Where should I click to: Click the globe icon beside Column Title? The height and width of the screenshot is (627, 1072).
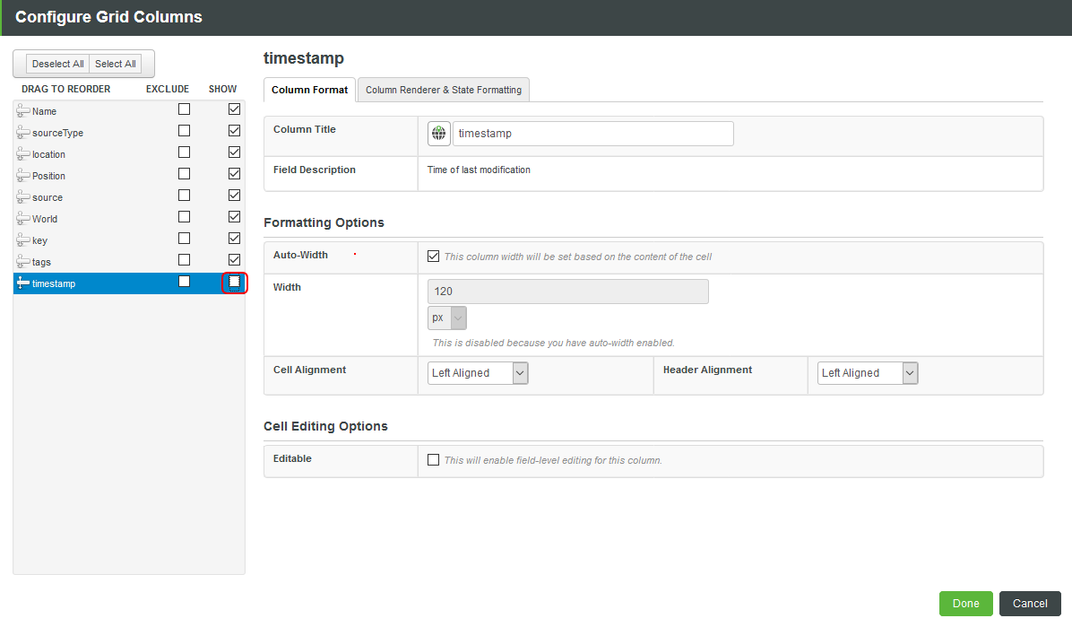(438, 133)
